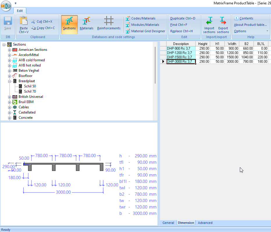Click the Paste clipboard icon

point(24,21)
